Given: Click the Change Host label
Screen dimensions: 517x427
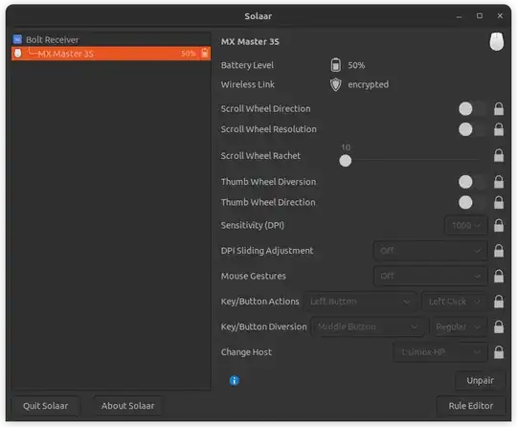Looking at the screenshot, I should tap(246, 352).
